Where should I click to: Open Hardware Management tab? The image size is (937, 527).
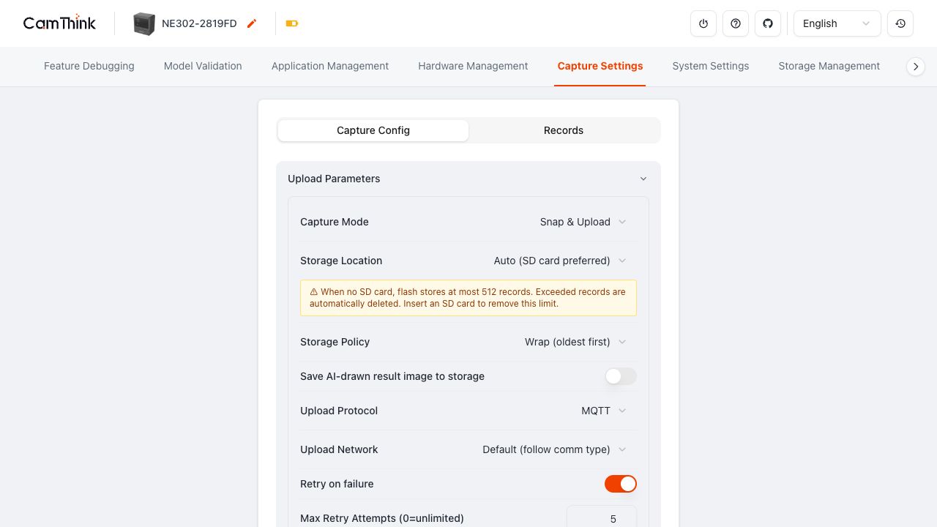point(473,66)
